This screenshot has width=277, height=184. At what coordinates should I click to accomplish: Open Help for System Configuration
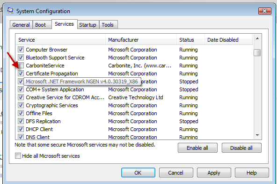[252, 172]
